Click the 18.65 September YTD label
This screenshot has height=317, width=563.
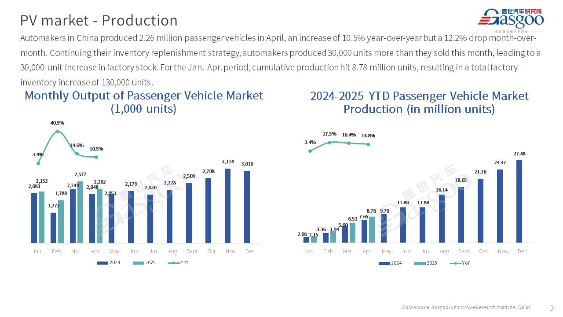(461, 180)
